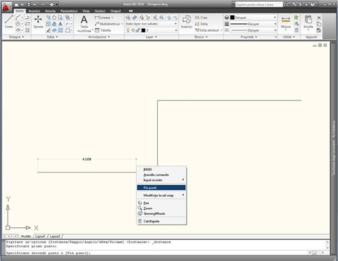Select the Linea drawing tool
The width and height of the screenshot is (338, 261).
click(x=9, y=22)
